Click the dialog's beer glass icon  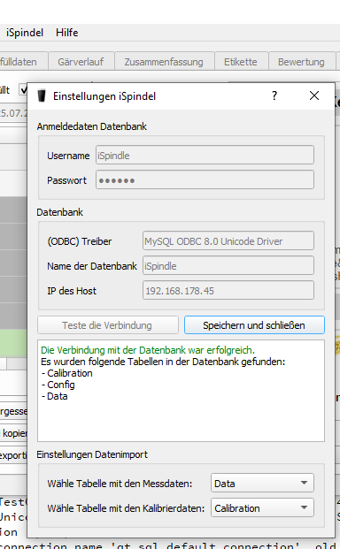pyautogui.click(x=42, y=96)
